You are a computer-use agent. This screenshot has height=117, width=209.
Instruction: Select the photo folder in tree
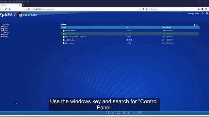6,30
